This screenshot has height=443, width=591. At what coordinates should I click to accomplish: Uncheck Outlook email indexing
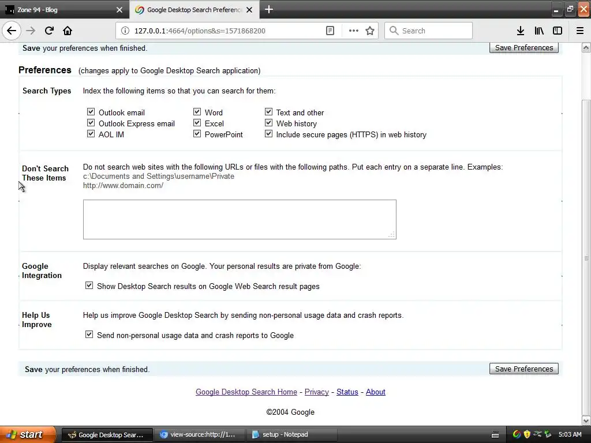pyautogui.click(x=91, y=111)
